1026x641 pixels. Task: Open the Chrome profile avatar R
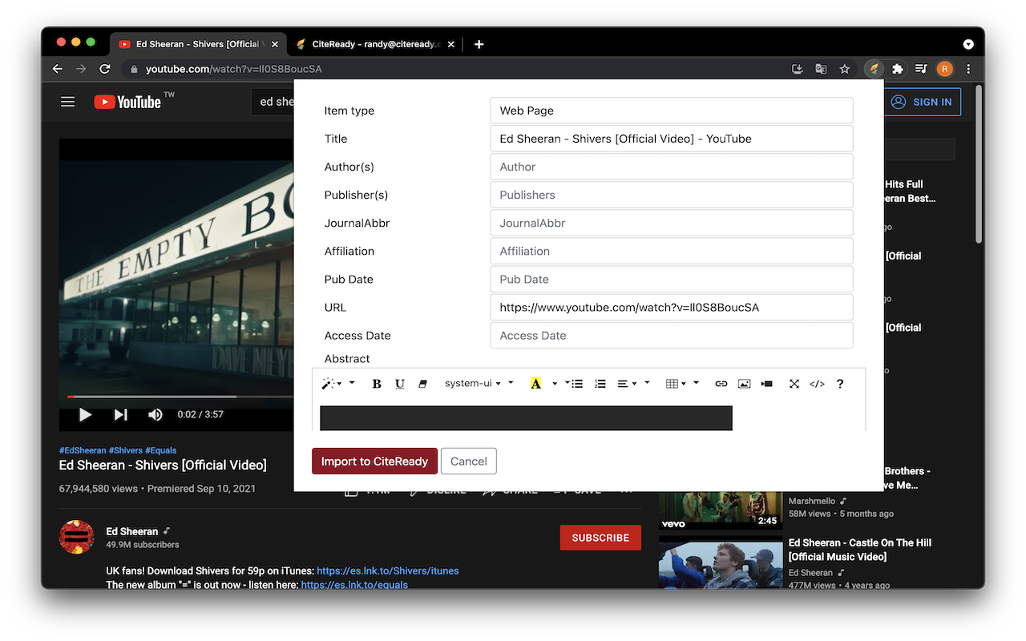click(x=945, y=69)
